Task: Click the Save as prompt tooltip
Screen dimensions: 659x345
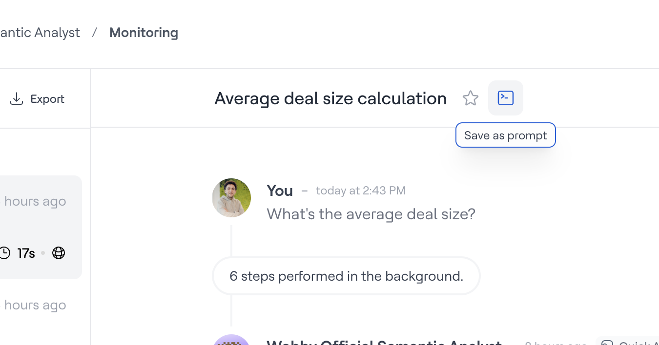Action: coord(505,135)
